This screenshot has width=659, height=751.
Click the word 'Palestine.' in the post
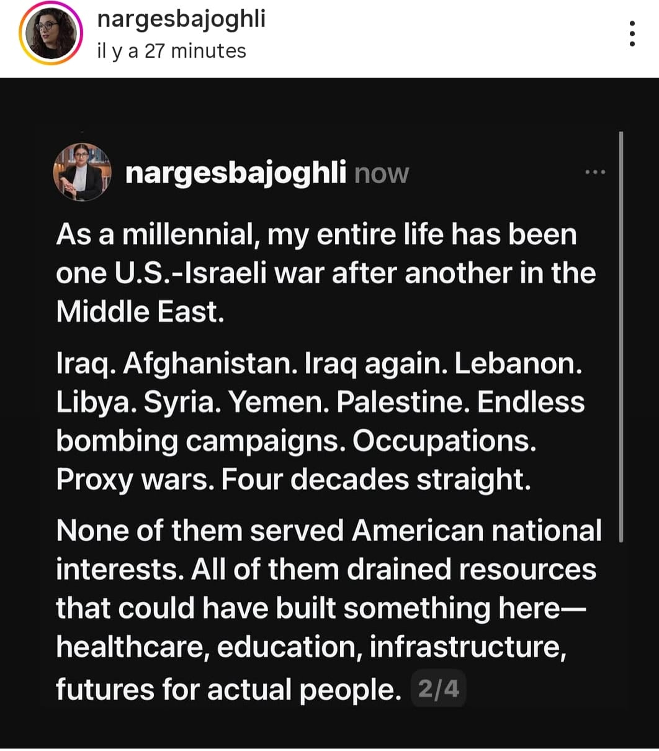point(403,403)
